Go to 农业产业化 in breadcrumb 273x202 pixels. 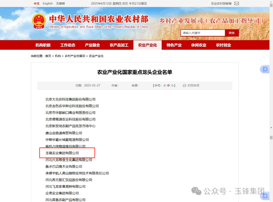click(96, 56)
